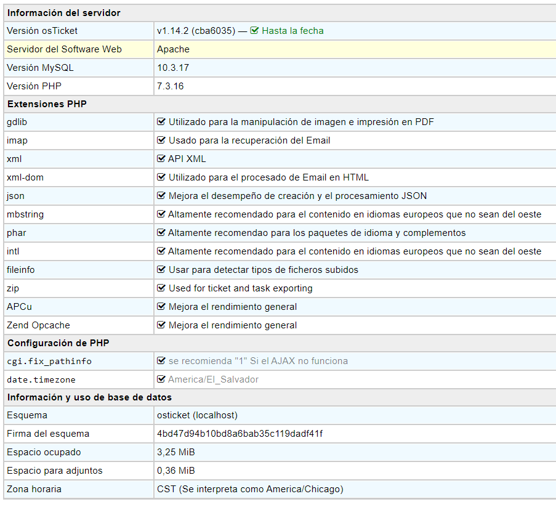Click the phar description about language packs
Screen dimensions: 556x507
pos(316,233)
